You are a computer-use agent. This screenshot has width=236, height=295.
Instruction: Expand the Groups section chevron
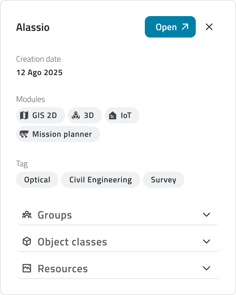206,215
